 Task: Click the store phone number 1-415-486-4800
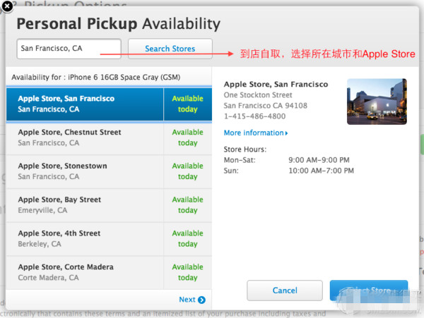pos(254,116)
